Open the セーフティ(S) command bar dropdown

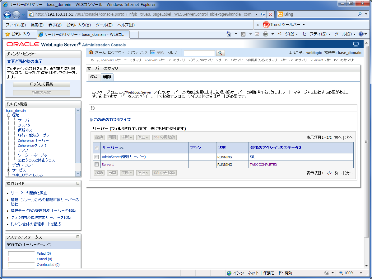pyautogui.click(x=316, y=34)
